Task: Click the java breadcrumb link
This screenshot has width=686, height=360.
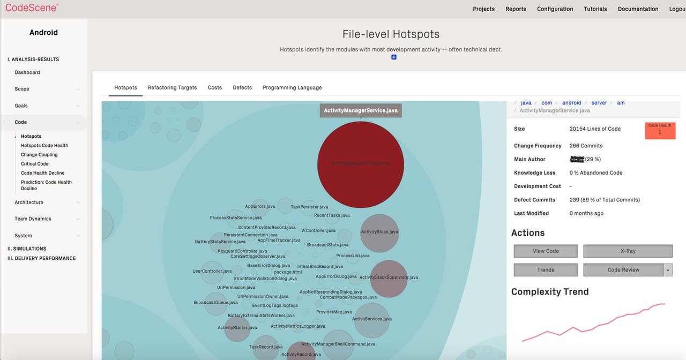Action: [526, 103]
